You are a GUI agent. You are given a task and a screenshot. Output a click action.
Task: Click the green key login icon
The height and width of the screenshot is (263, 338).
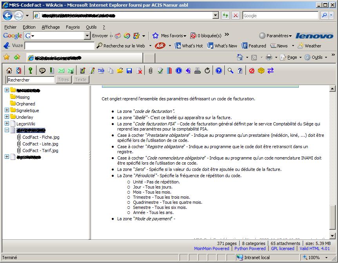tap(30, 71)
